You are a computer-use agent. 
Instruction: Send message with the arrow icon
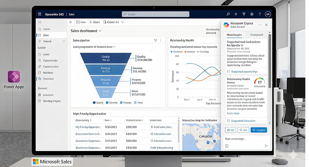coord(266,146)
